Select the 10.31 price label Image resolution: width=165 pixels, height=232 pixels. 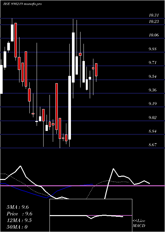tap(154, 15)
